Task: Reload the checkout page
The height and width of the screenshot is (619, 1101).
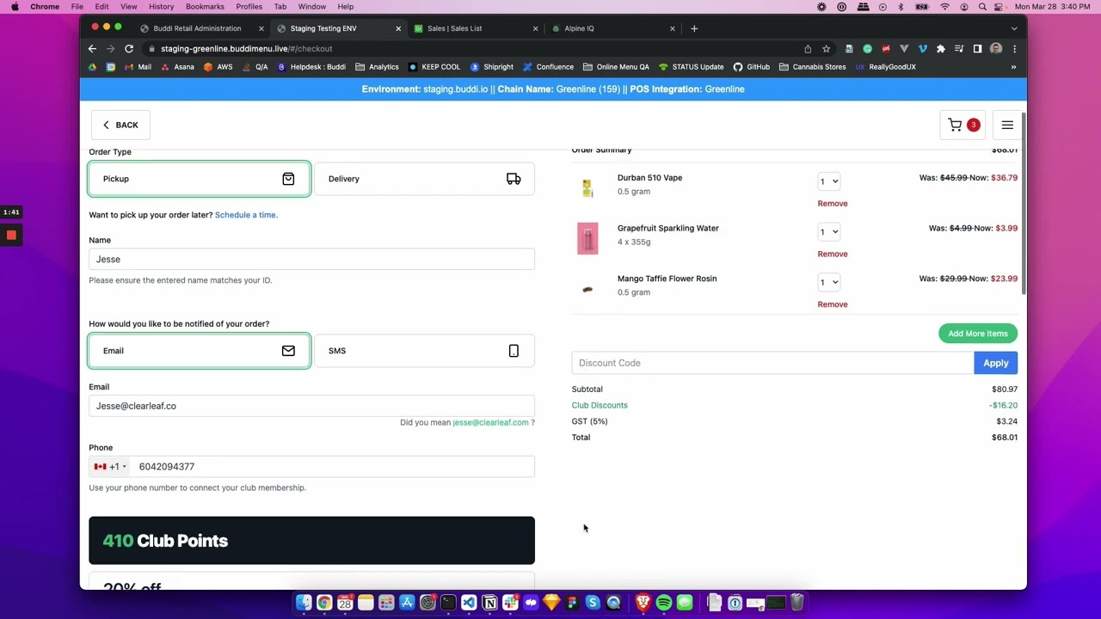Action: pos(129,49)
